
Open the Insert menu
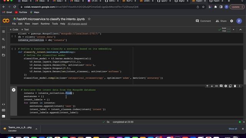point(35,24)
